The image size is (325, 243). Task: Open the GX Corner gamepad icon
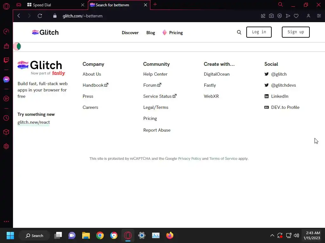coord(19,5)
